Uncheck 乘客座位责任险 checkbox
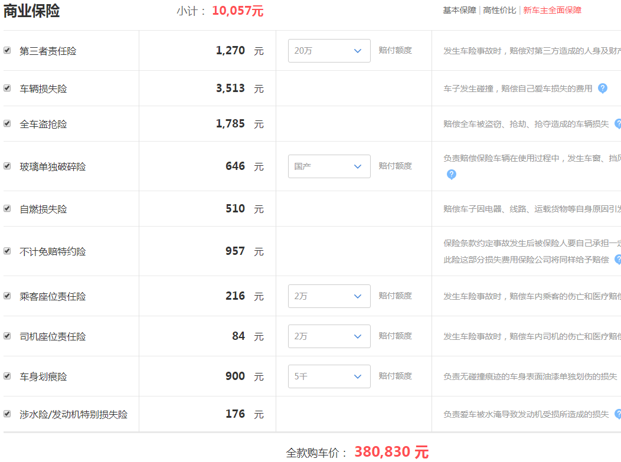Image resolution: width=621 pixels, height=462 pixels. pyautogui.click(x=7, y=296)
